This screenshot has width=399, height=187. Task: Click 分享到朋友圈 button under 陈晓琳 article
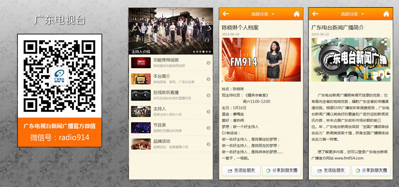tap(281, 171)
